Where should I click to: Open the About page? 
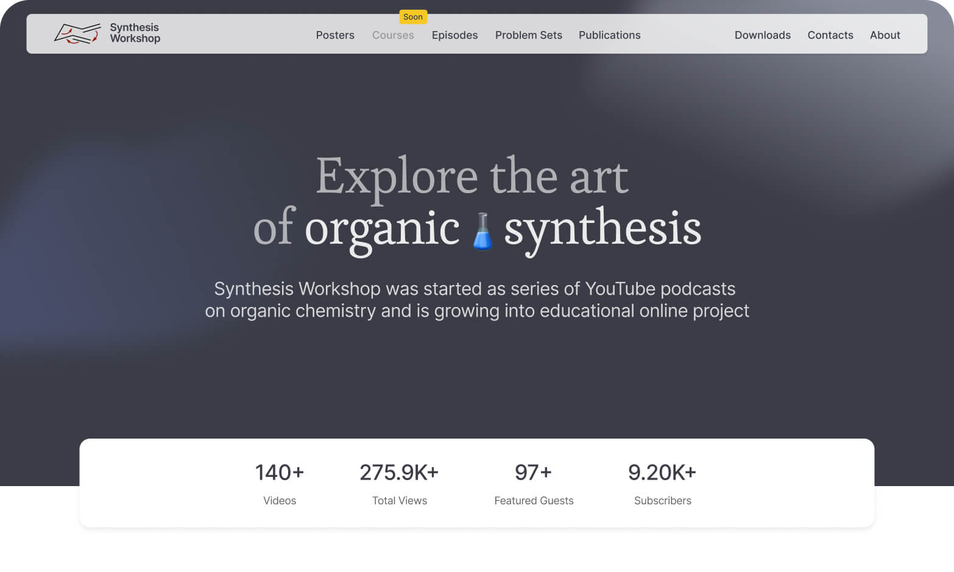pos(885,35)
